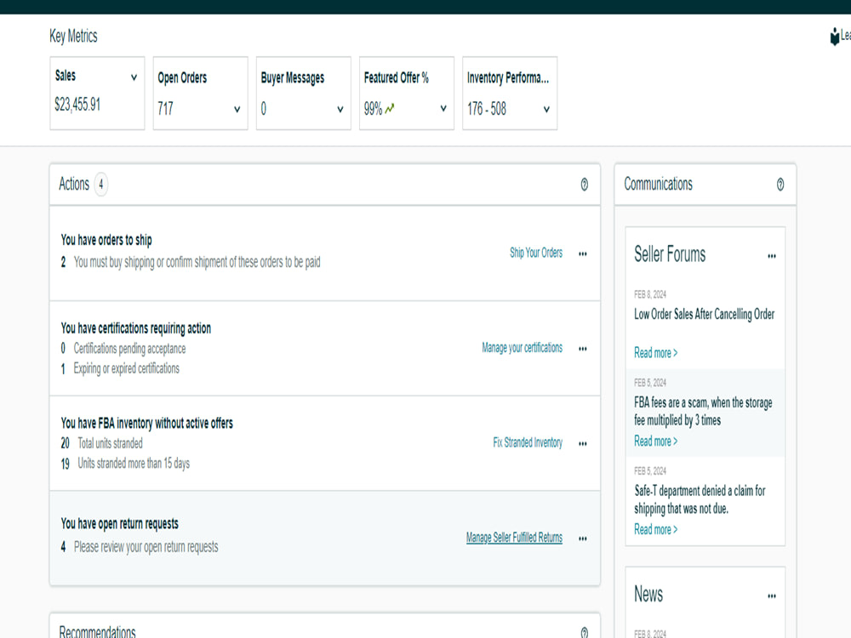
Task: Expand the Buyer Messages dropdown
Action: point(340,108)
